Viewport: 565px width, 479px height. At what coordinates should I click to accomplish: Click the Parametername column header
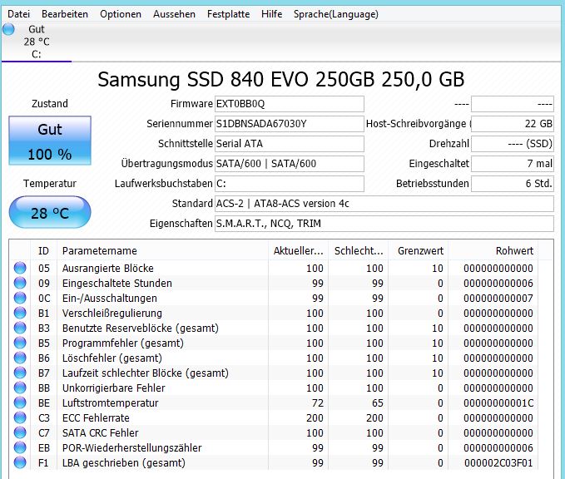(x=162, y=250)
